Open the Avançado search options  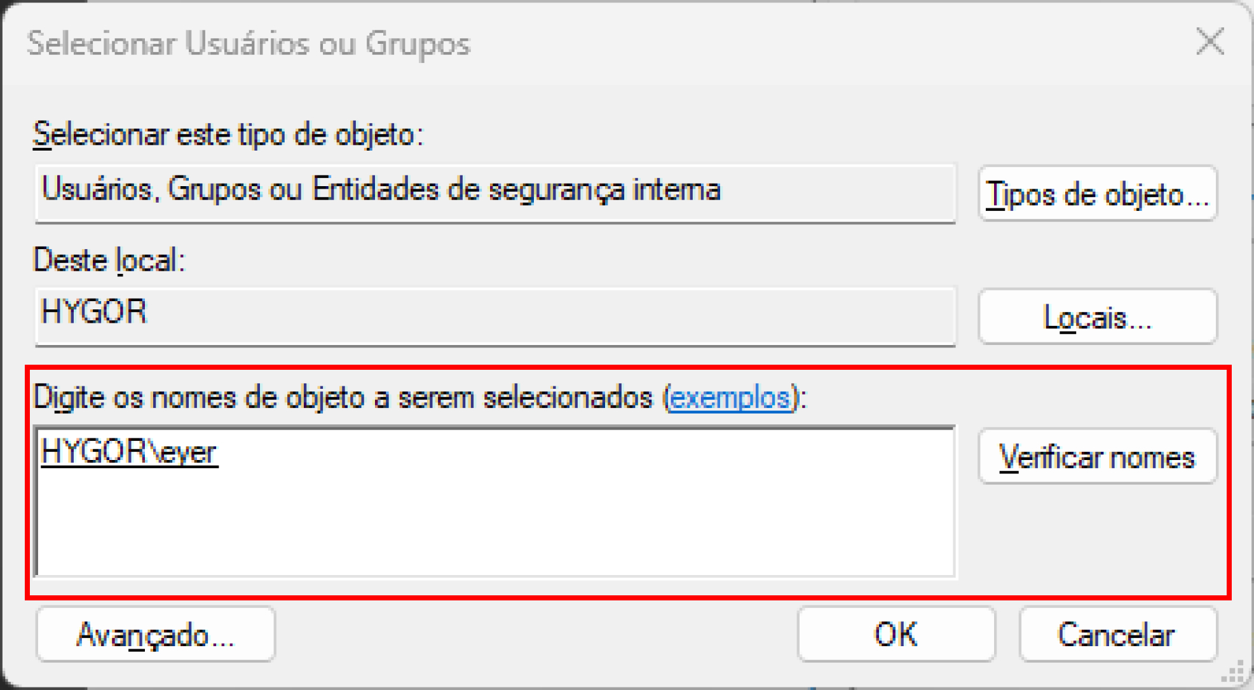tap(156, 635)
